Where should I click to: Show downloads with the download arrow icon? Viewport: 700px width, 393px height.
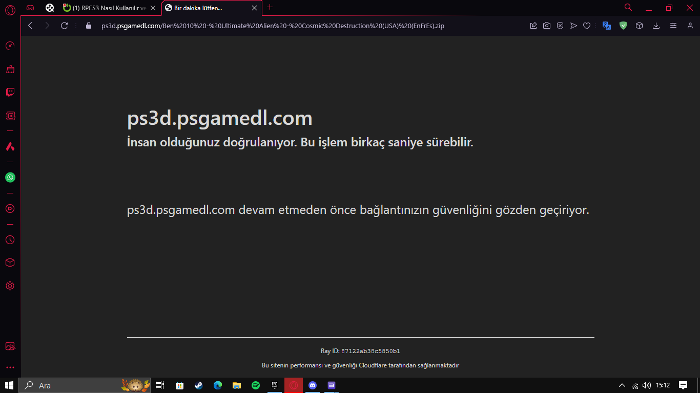[x=656, y=26]
